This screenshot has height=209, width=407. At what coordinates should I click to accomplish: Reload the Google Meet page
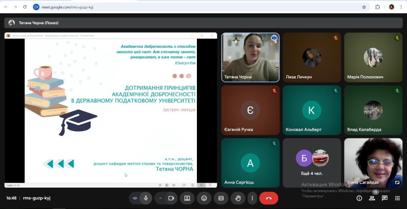click(25, 7)
